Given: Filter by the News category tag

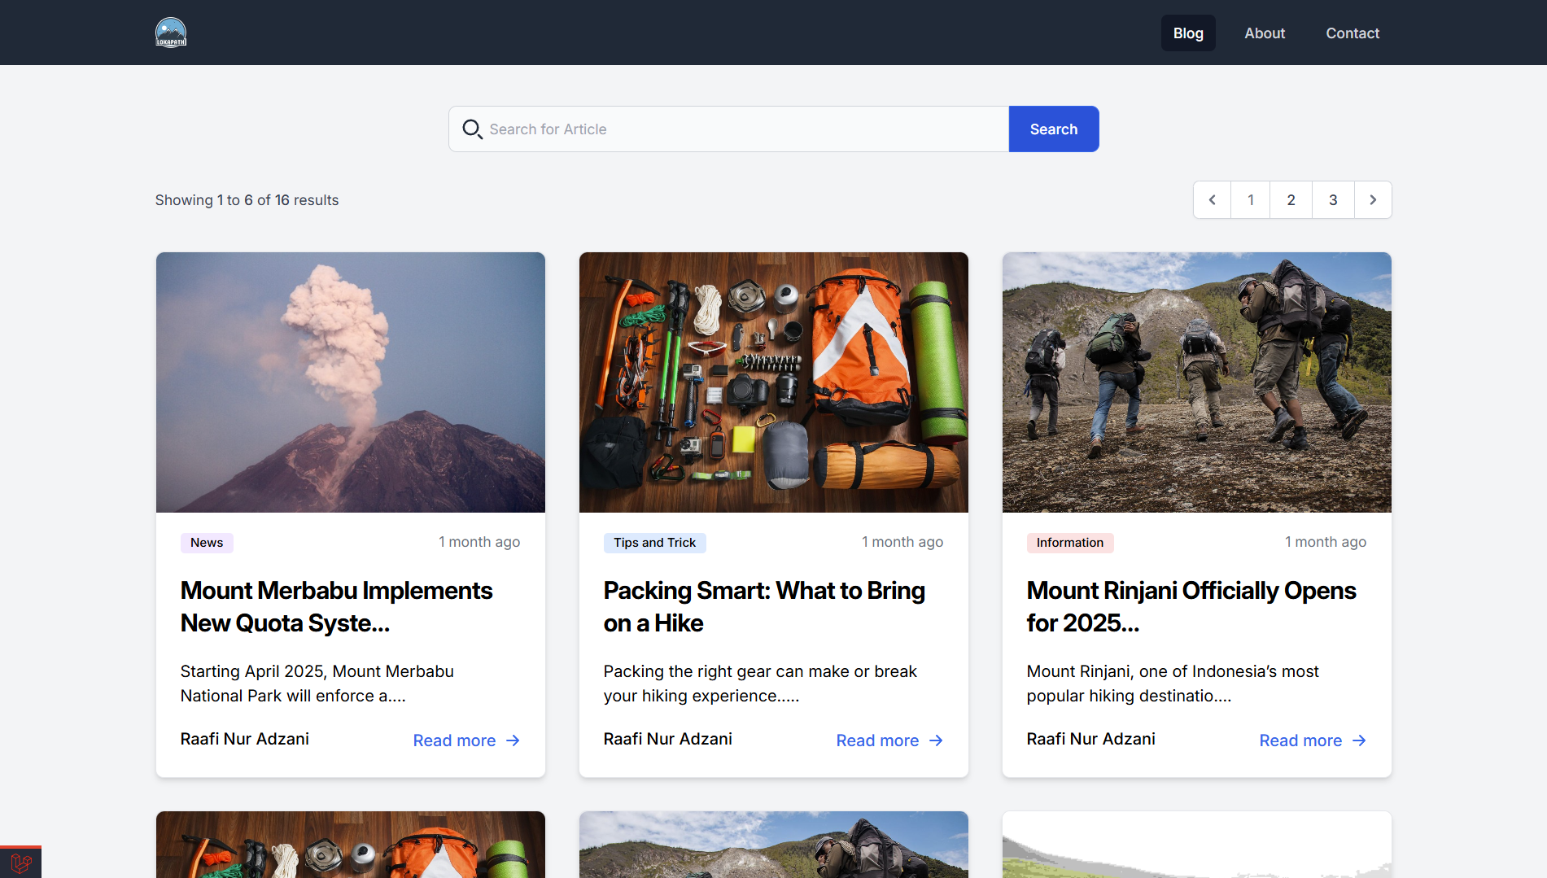Looking at the screenshot, I should point(207,543).
